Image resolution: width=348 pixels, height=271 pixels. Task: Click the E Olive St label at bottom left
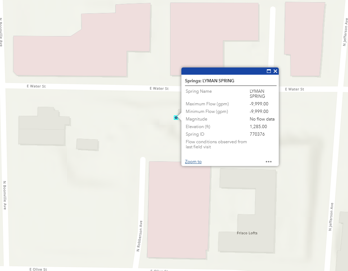(x=38, y=269)
